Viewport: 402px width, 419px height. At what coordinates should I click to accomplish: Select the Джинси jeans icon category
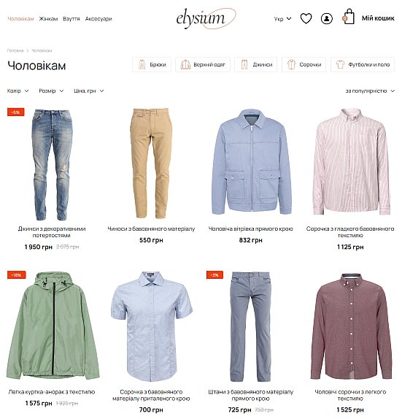pos(256,64)
